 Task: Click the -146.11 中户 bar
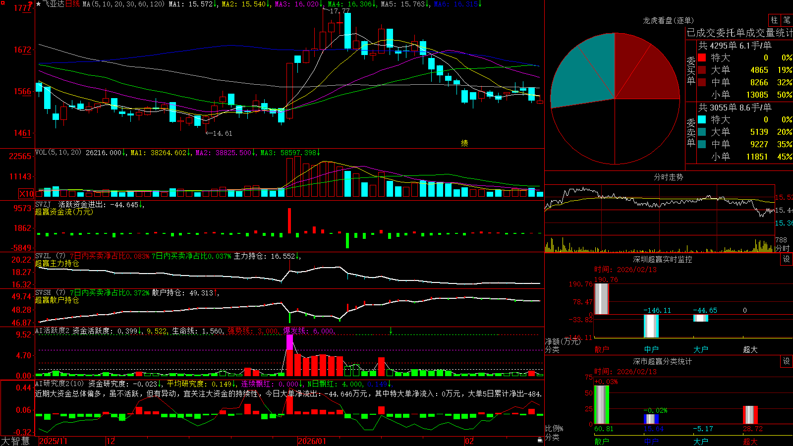tap(651, 326)
